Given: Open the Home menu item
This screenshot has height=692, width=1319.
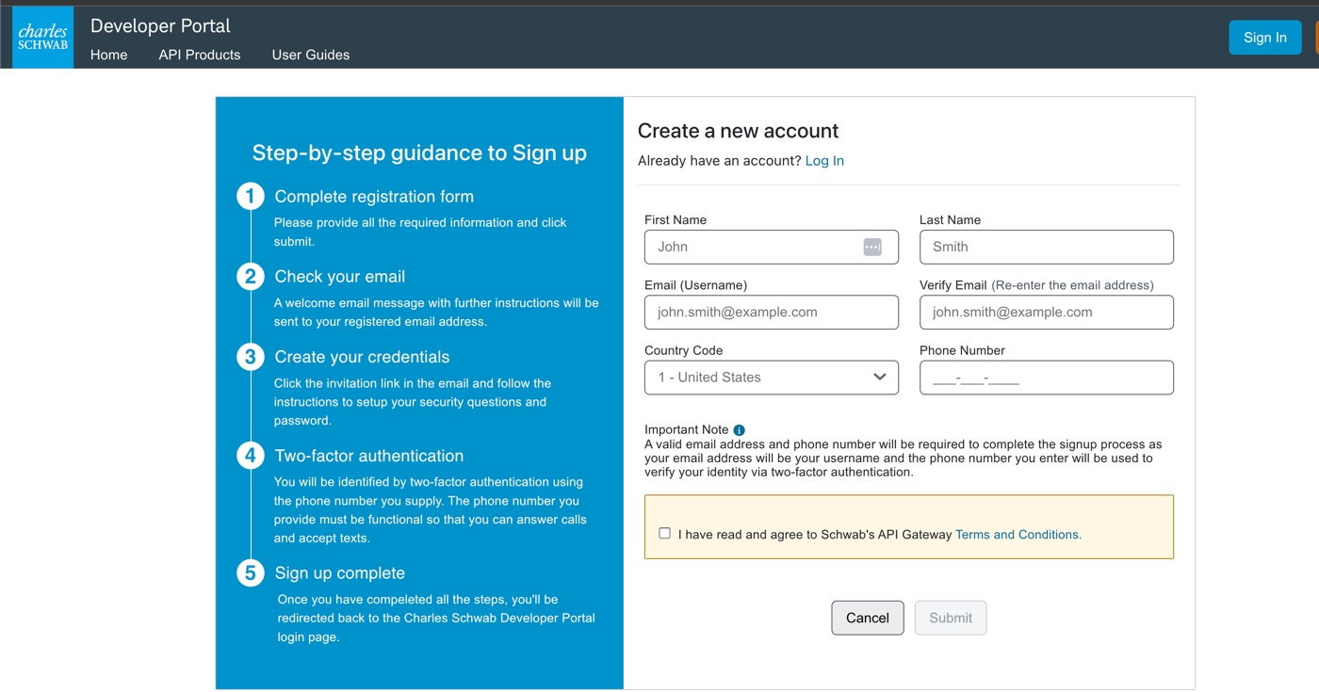Looking at the screenshot, I should point(109,55).
